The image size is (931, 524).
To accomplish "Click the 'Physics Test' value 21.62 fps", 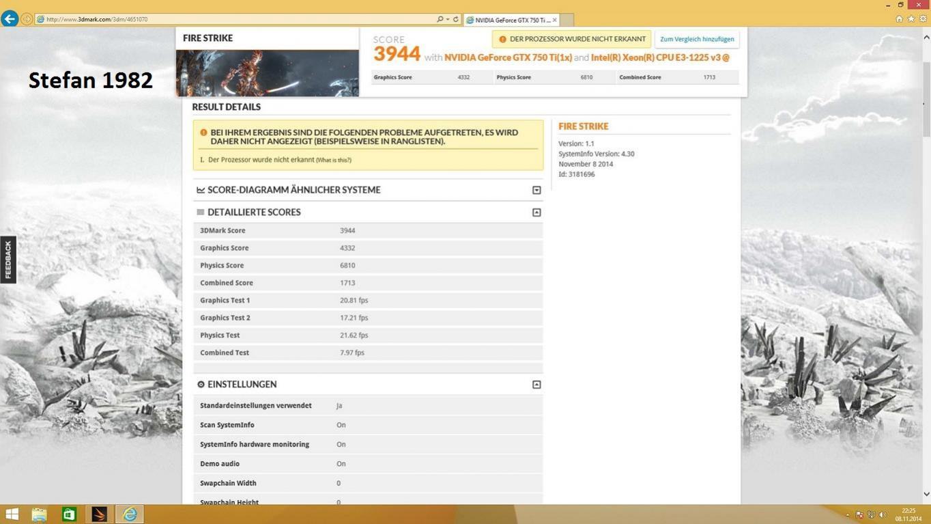I will pos(354,335).
